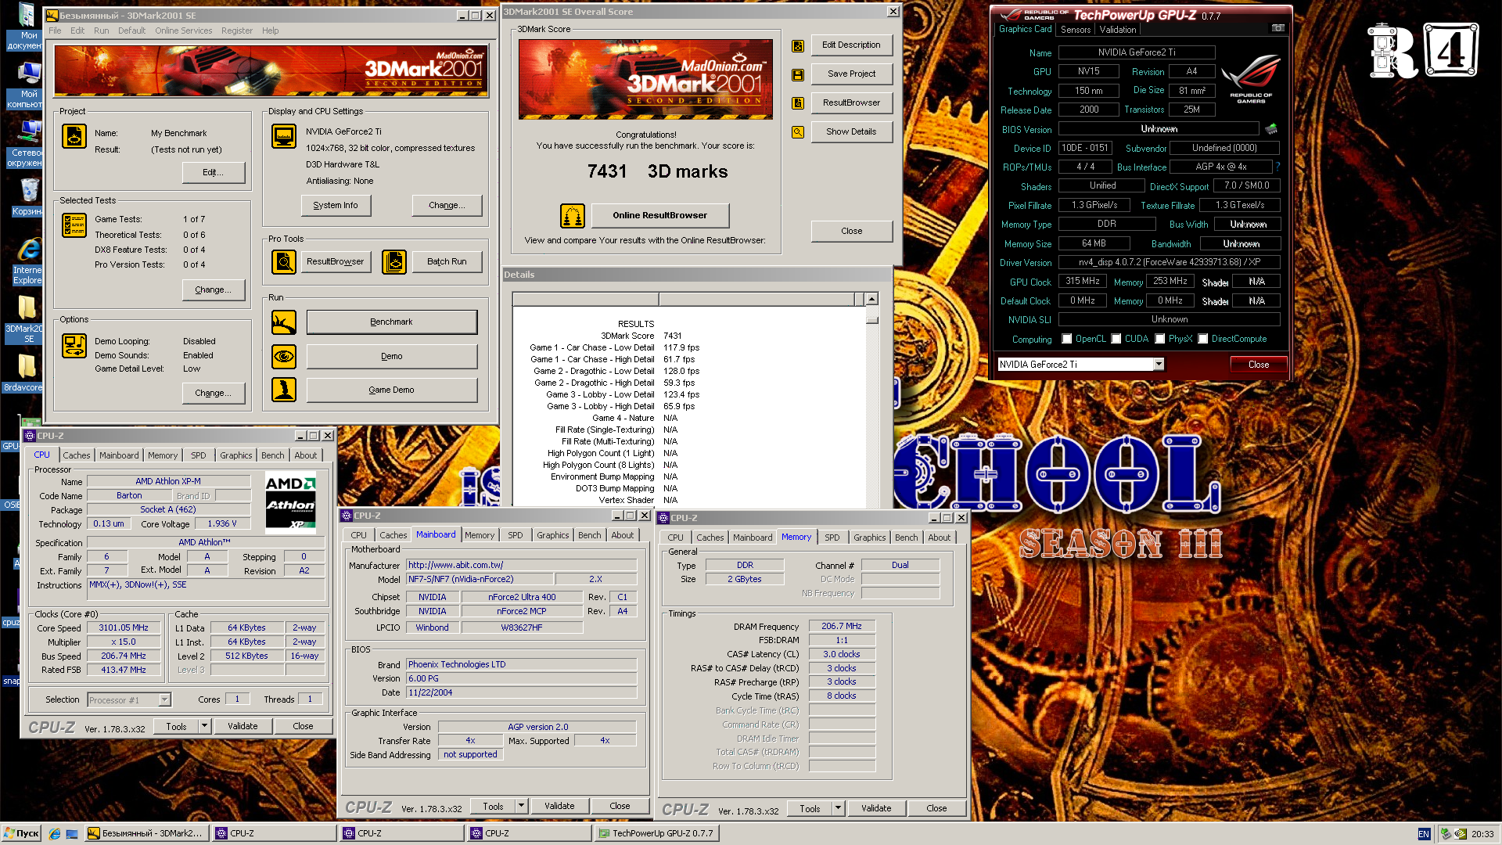Image resolution: width=1502 pixels, height=845 pixels.
Task: Click the 7431 3D marks score text
Action: tap(657, 172)
